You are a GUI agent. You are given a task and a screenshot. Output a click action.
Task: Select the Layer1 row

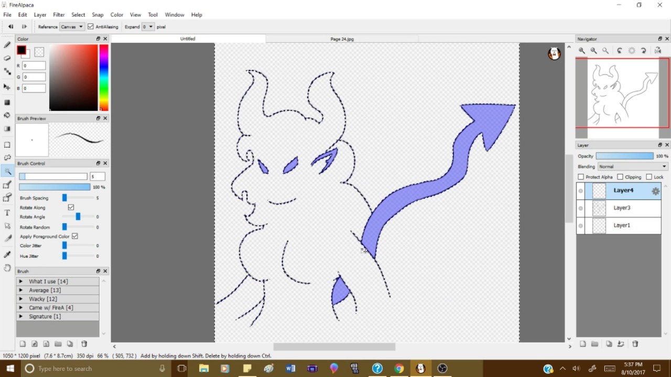[619, 226]
